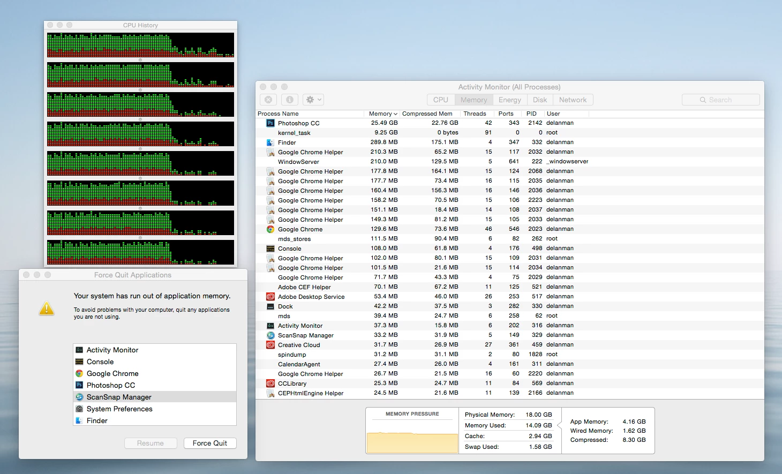The image size is (782, 474).
Task: Sort by the Process Name column header
Action: point(311,114)
